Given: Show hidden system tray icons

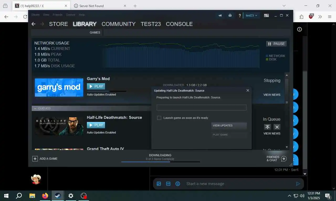Looking at the screenshot, I should (x=289, y=196).
